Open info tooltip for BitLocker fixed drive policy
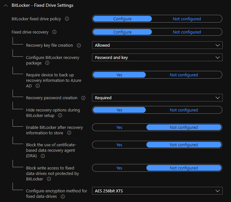This screenshot has width=231, height=202. point(67,19)
